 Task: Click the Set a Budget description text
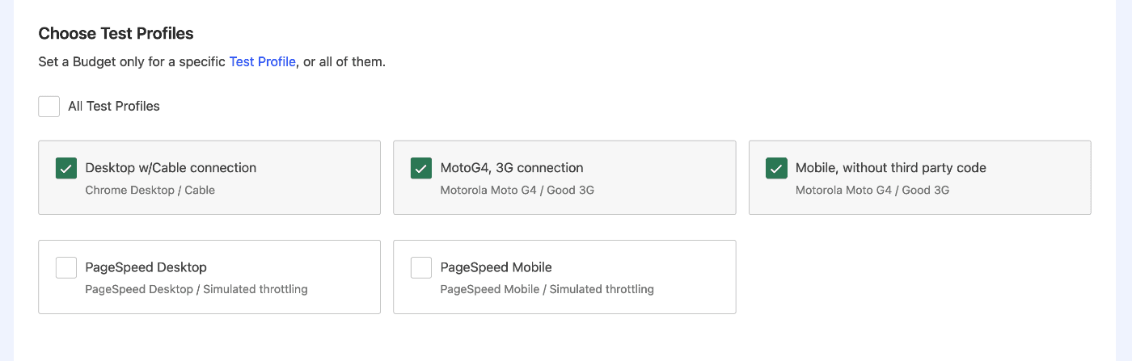[x=133, y=61]
